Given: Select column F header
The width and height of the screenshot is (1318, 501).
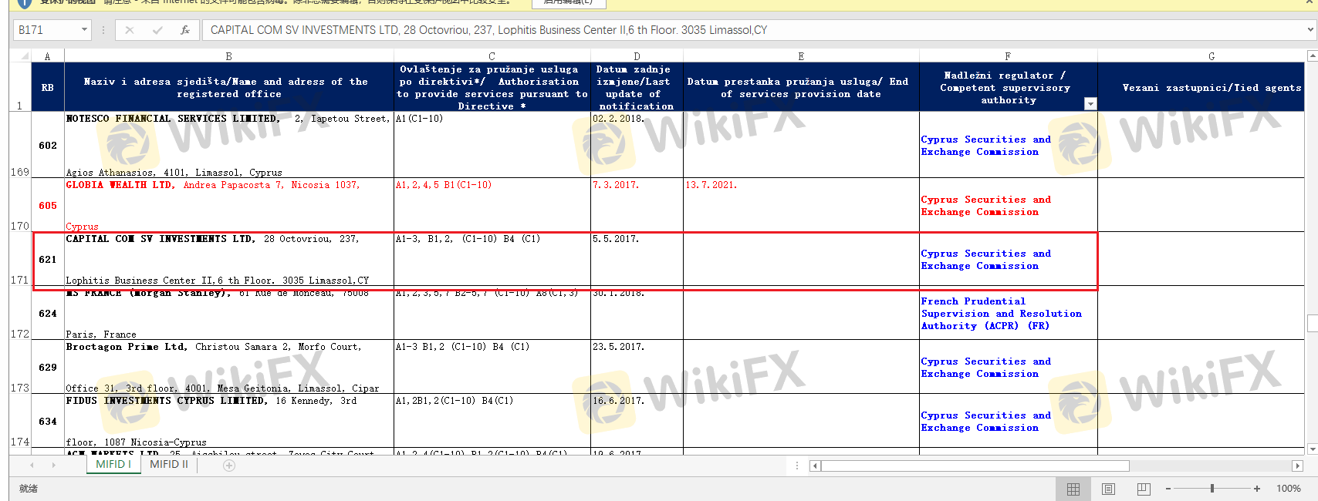Looking at the screenshot, I should coord(1008,56).
